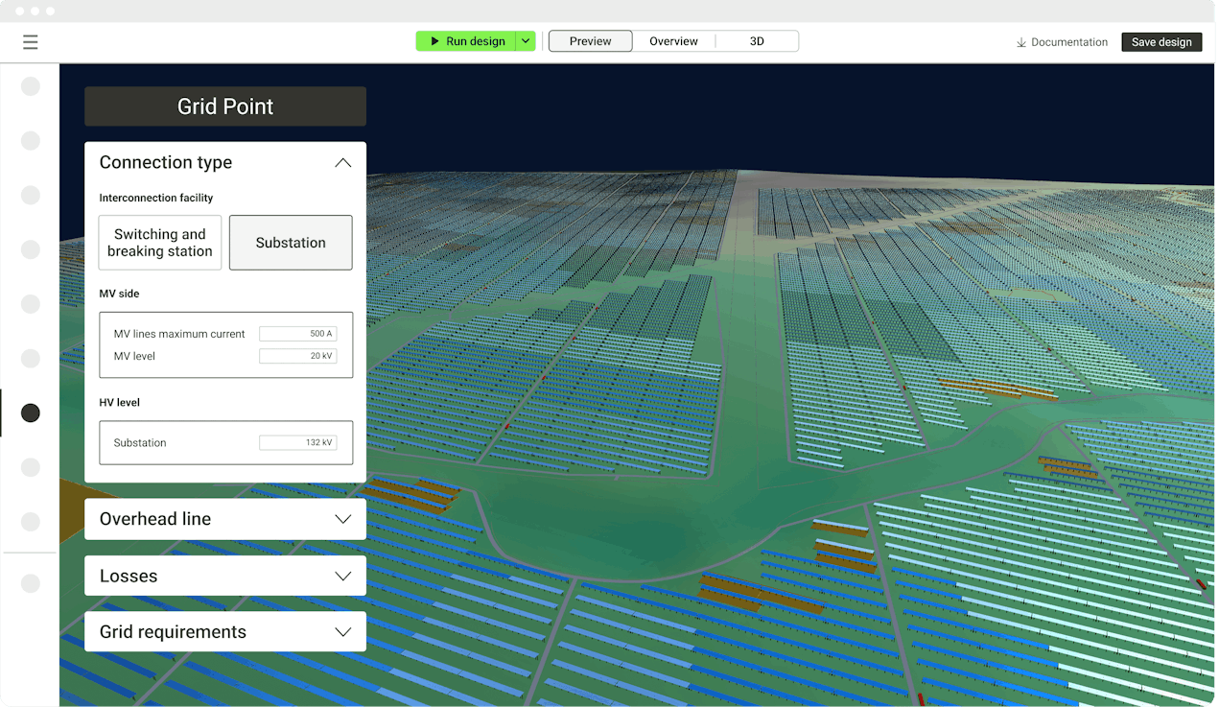Open the Documentation link
The height and width of the screenshot is (707, 1219).
1068,42
